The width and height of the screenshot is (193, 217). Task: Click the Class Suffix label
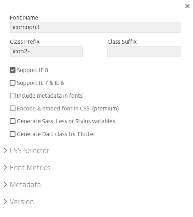tap(122, 42)
